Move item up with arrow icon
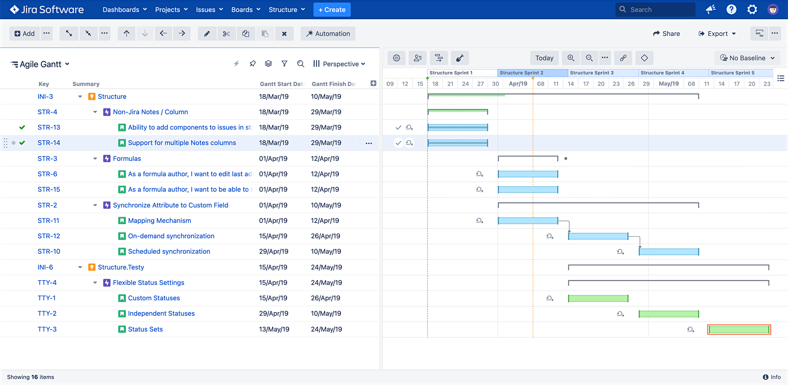This screenshot has height=385, width=788. pos(127,33)
